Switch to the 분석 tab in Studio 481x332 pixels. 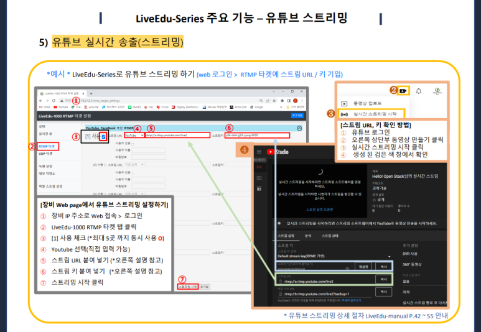308,236
